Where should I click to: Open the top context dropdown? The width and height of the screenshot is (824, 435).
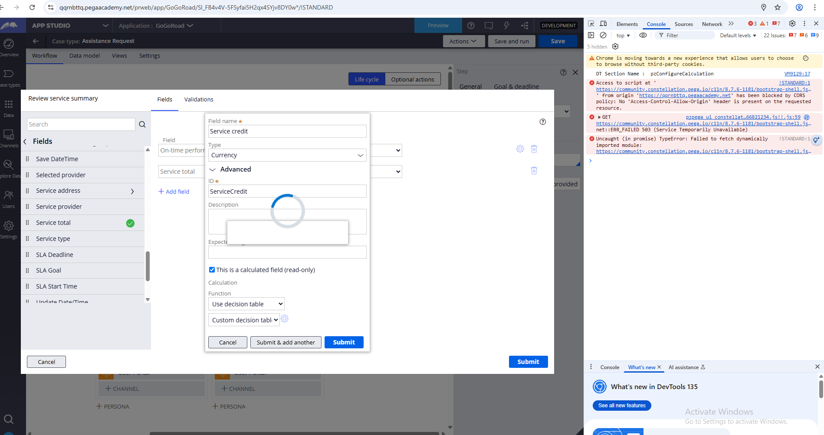pos(623,36)
